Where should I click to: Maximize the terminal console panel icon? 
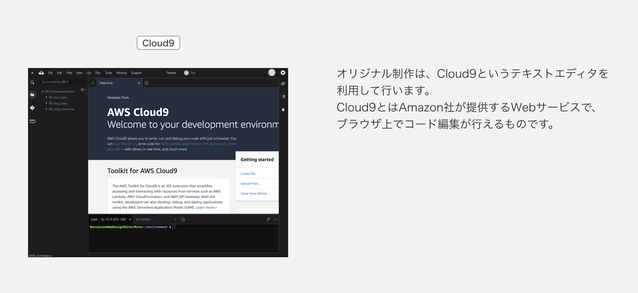pos(269,219)
